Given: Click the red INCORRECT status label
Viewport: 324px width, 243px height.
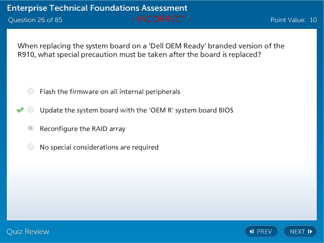Looking at the screenshot, I should click(162, 19).
